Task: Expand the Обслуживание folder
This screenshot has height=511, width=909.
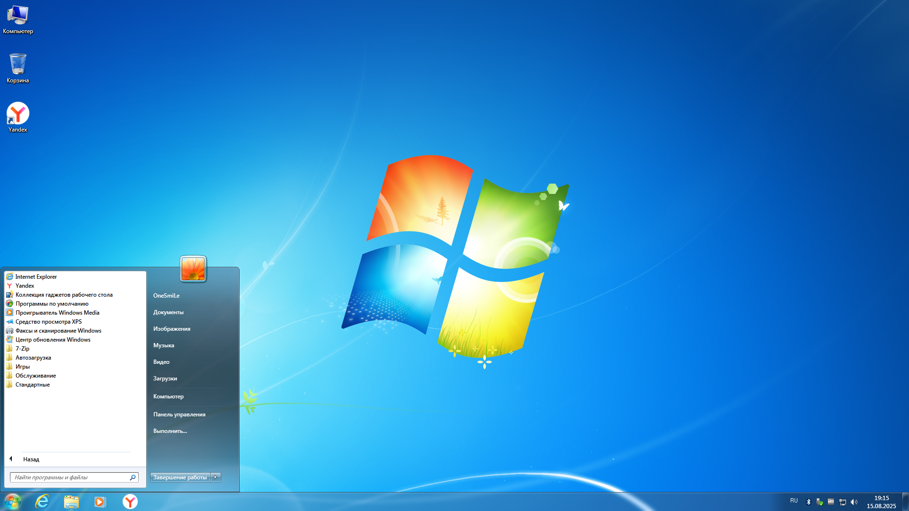Action: point(75,376)
